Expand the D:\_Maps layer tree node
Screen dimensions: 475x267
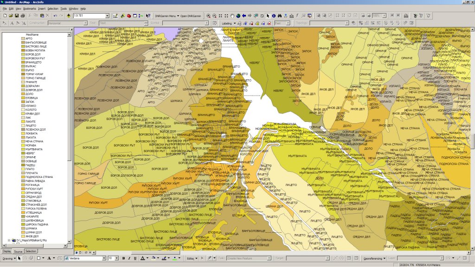8,241
